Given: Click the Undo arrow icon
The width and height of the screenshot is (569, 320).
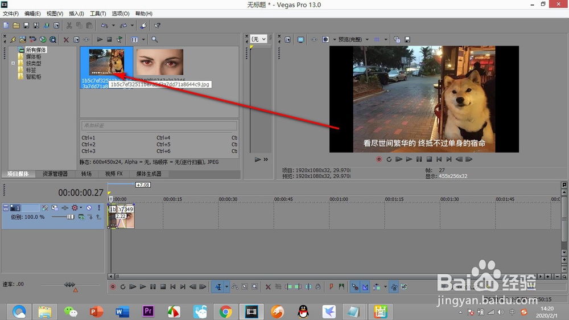Looking at the screenshot, I should click(x=105, y=26).
